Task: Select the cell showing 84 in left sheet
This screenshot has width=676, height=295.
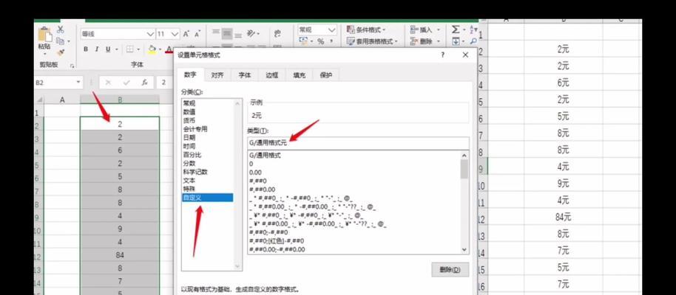Action: [120, 255]
